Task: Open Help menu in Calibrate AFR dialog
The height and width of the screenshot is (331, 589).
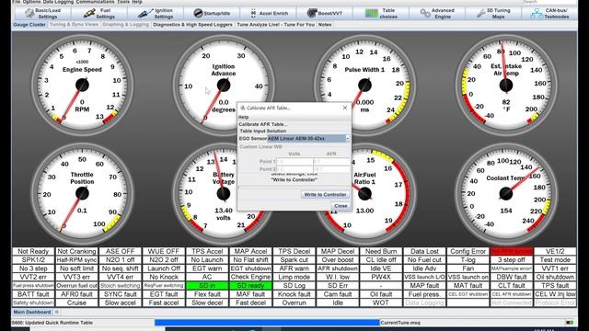Action: coord(243,117)
